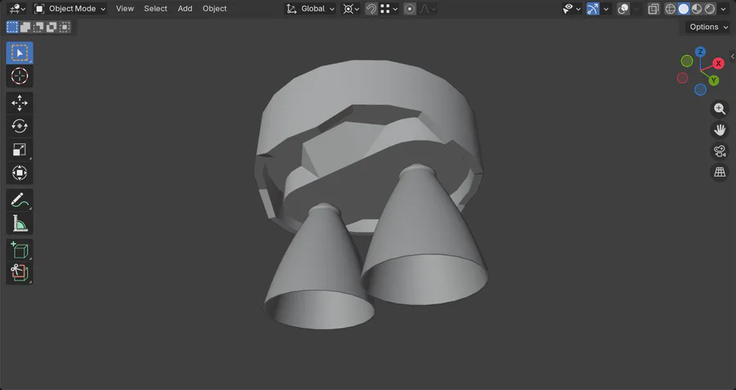Select the Select Box tool
This screenshot has width=736, height=390.
pyautogui.click(x=20, y=53)
